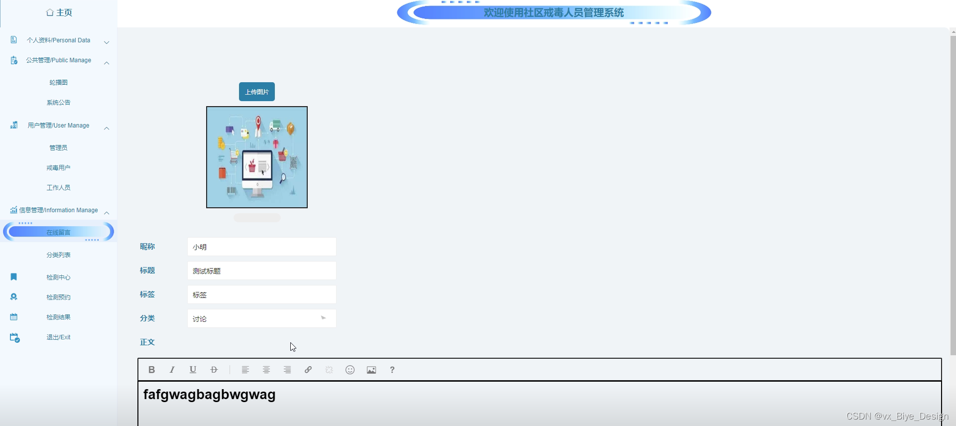Apply strikethrough formatting

(214, 370)
